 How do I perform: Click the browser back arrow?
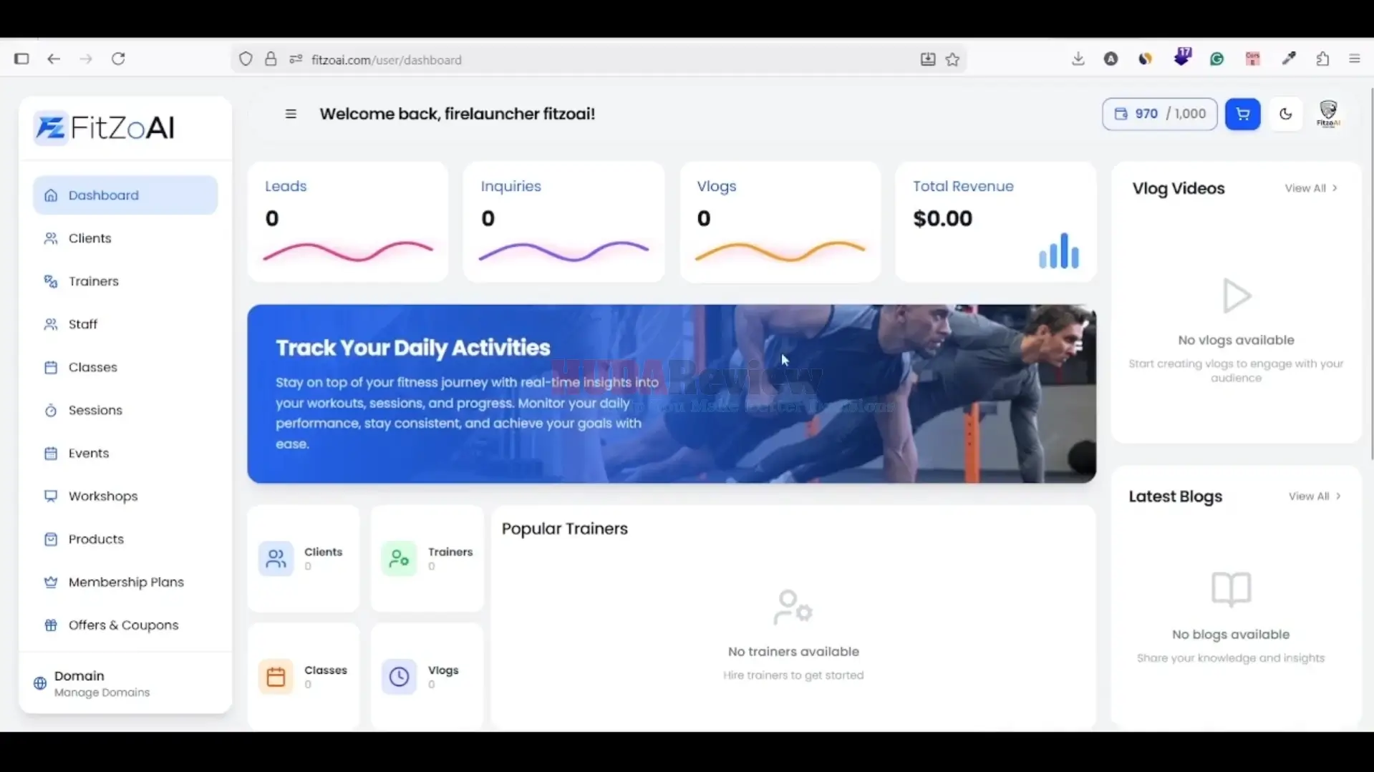point(54,59)
